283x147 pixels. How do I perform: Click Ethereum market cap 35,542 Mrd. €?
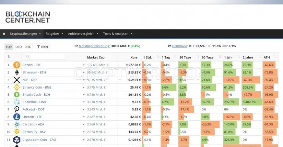point(97,72)
